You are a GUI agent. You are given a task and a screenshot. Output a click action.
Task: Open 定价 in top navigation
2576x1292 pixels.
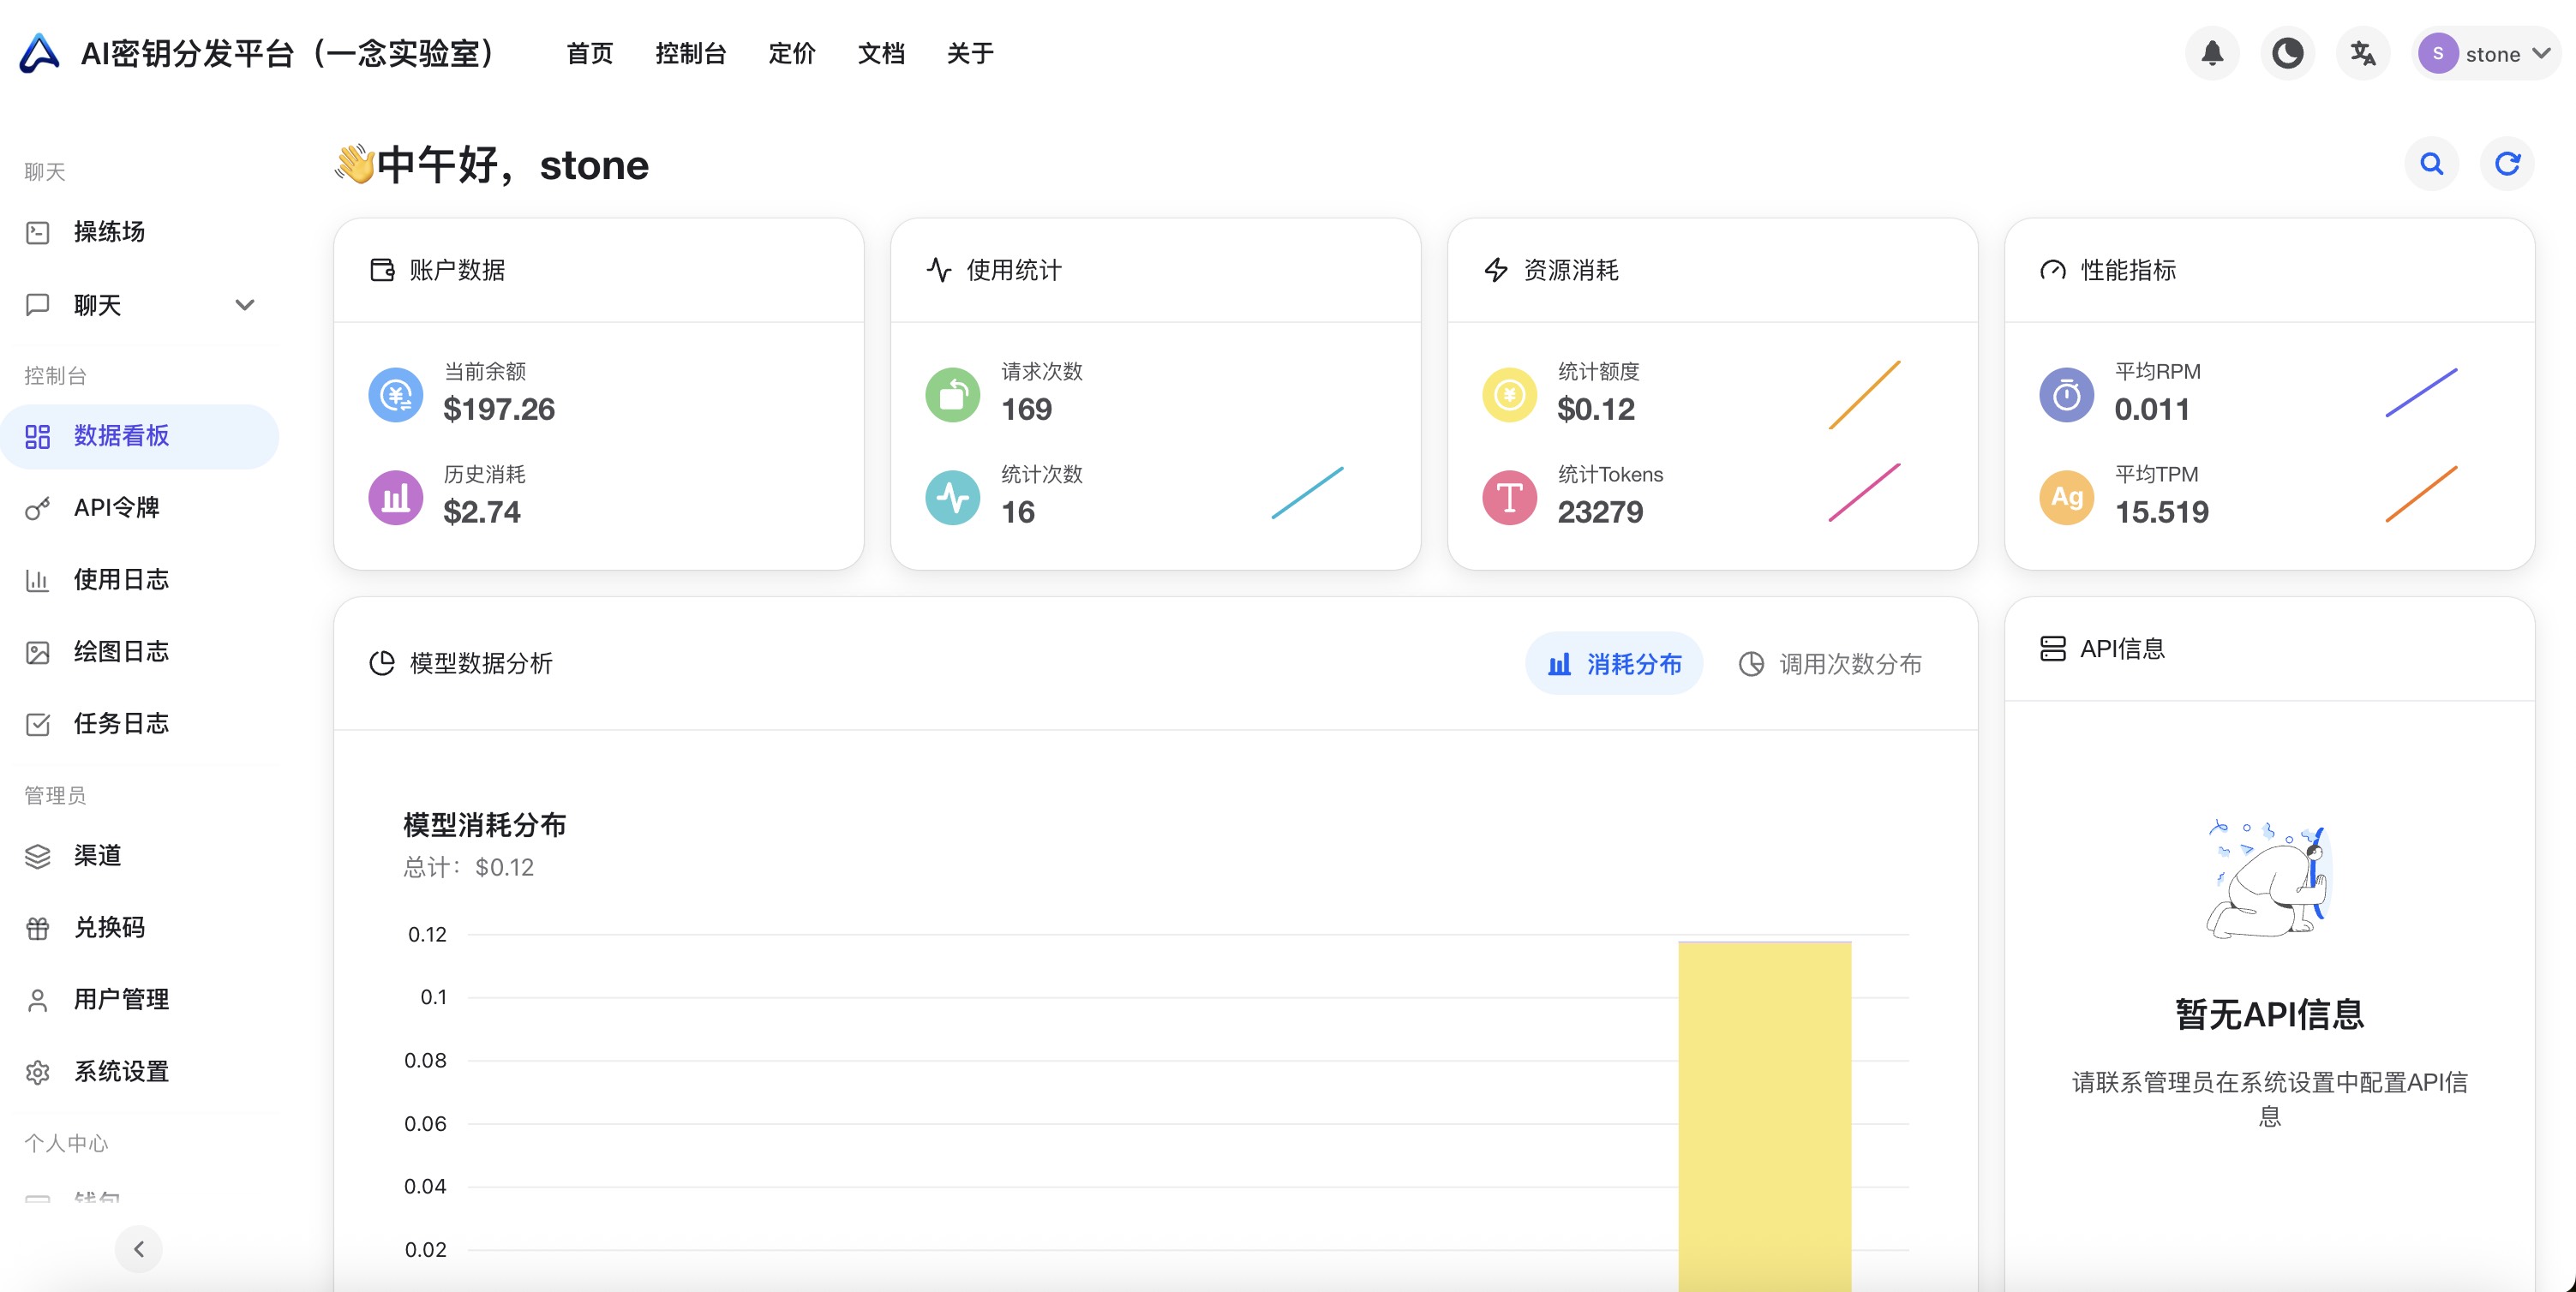[x=791, y=53]
